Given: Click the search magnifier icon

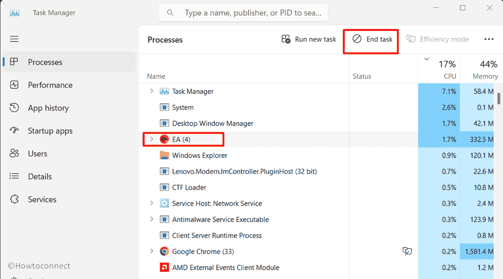Looking at the screenshot, I should (x=170, y=13).
